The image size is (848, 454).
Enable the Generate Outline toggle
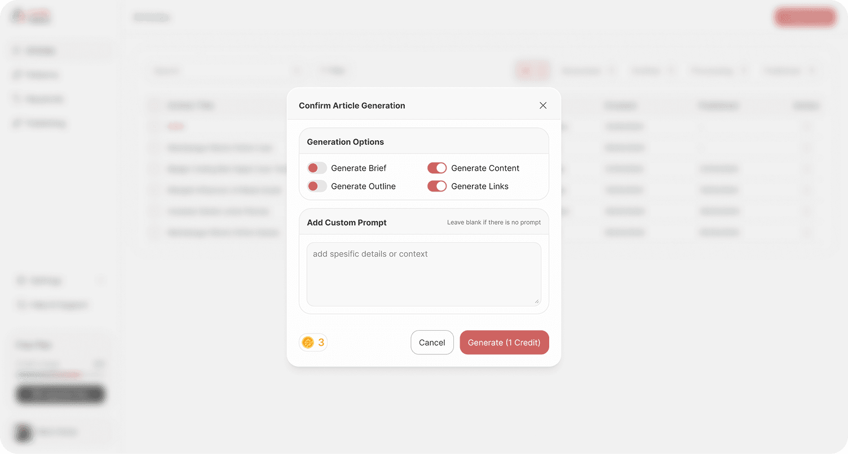coord(317,186)
